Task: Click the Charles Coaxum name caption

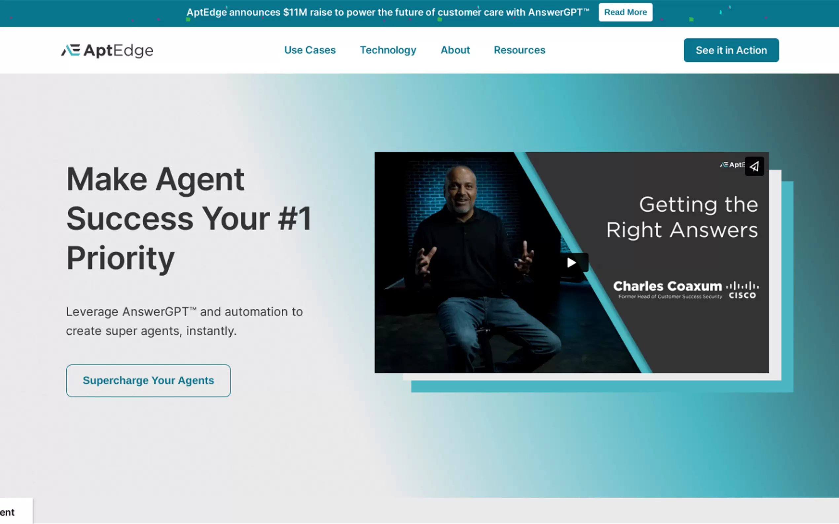Action: coord(667,286)
